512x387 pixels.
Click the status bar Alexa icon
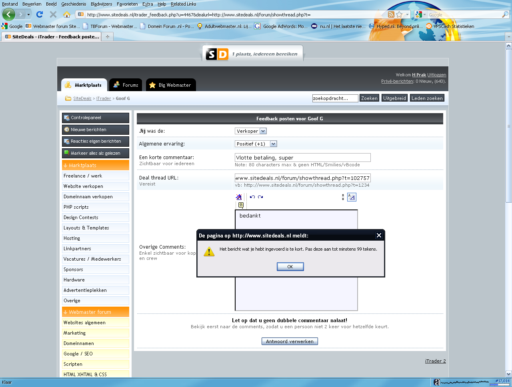tap(437, 382)
